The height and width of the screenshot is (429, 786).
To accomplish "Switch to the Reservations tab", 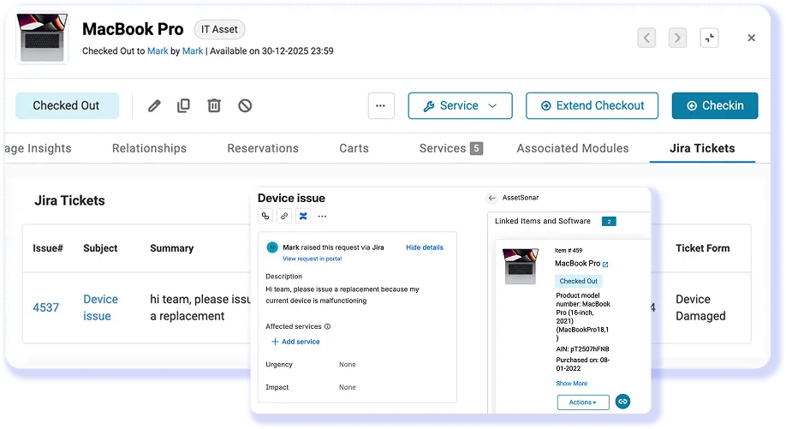I will click(x=262, y=148).
